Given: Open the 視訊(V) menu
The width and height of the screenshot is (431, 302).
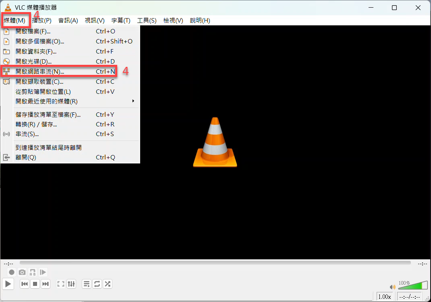Looking at the screenshot, I should point(95,21).
